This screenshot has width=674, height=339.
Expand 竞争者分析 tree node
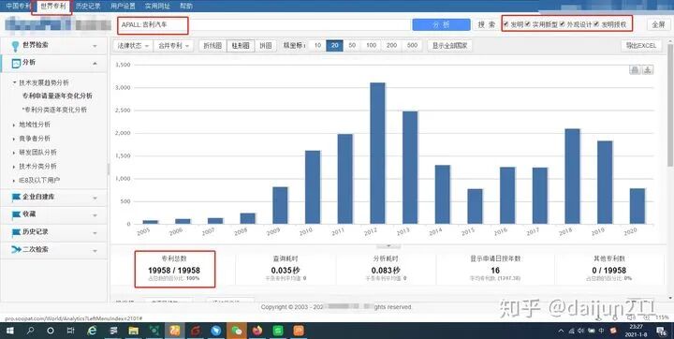14,139
